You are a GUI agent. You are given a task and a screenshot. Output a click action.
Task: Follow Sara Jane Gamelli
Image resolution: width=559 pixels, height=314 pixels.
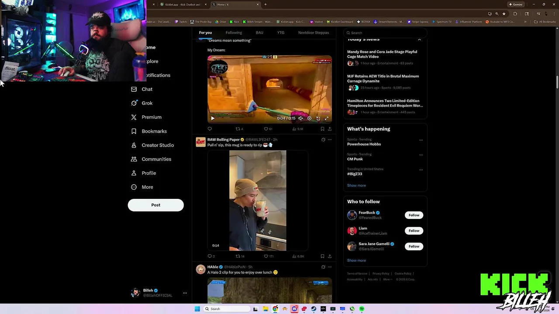click(414, 246)
